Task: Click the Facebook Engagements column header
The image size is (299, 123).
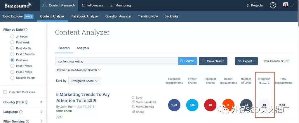Action: (x=174, y=81)
